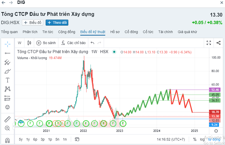Select the text annotation tool
The width and height of the screenshot is (225, 145).
click(x=7, y=80)
